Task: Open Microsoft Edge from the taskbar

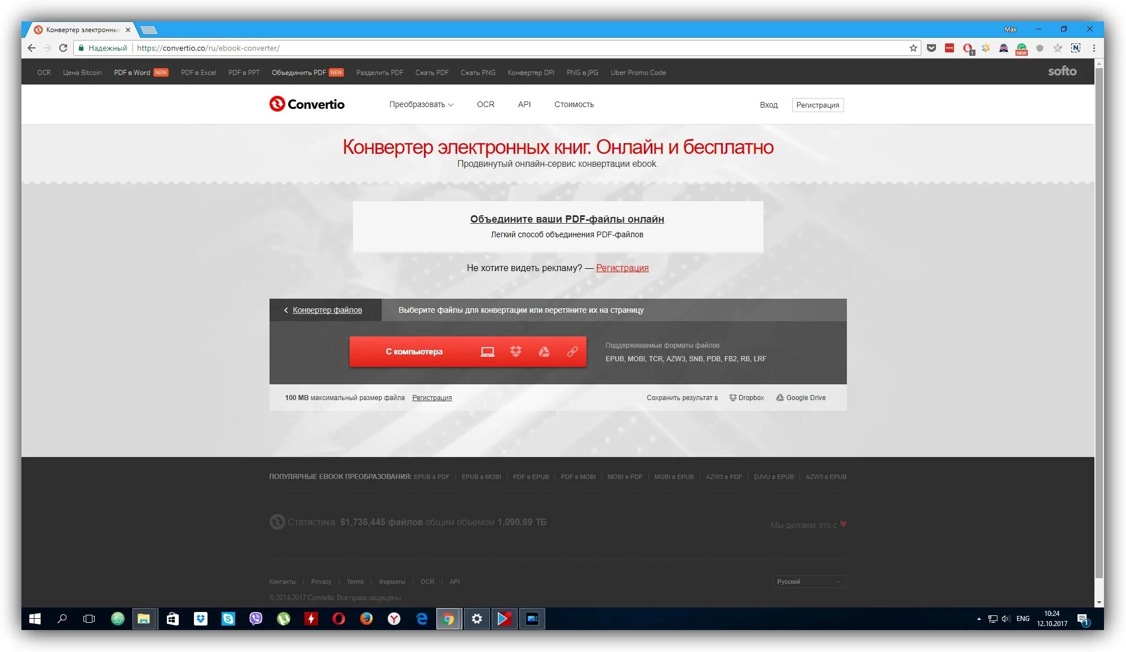Action: 421,619
